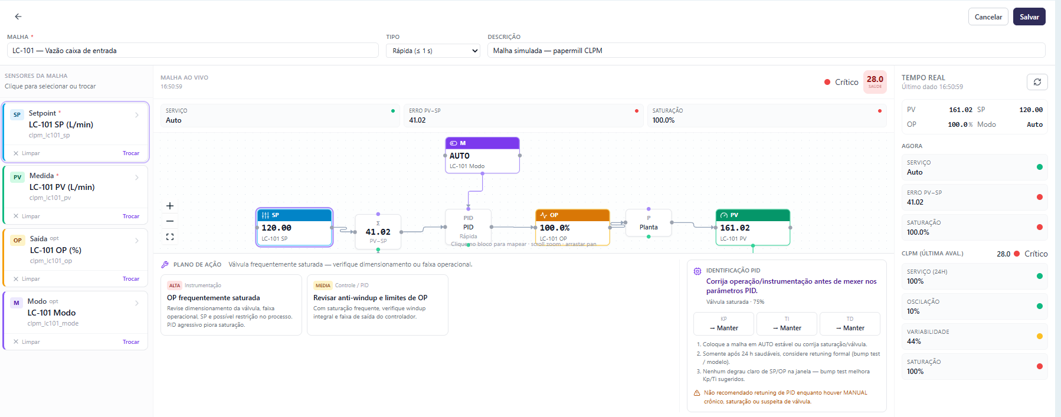Select the OP node showing 100.0%

[572, 227]
